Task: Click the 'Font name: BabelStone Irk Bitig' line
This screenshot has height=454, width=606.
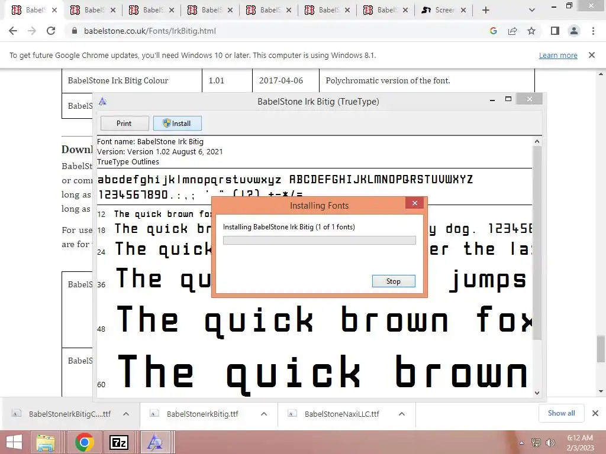Action: [150, 142]
